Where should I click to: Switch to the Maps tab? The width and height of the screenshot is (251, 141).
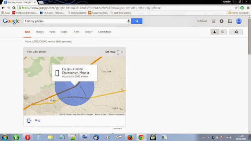64,32
